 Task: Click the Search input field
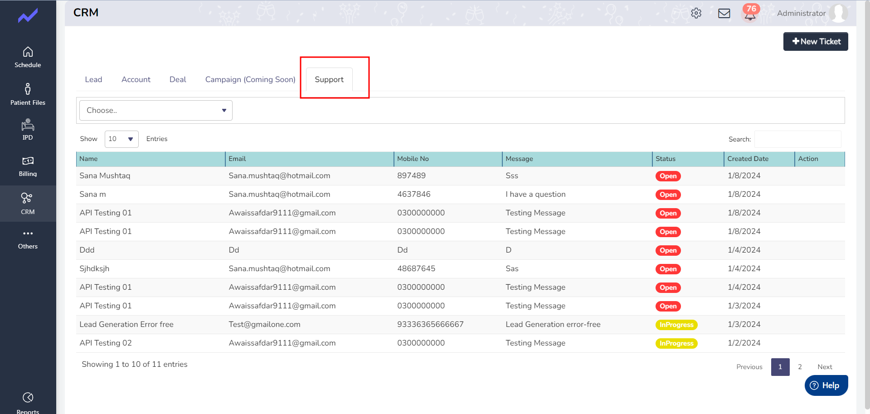click(x=797, y=139)
